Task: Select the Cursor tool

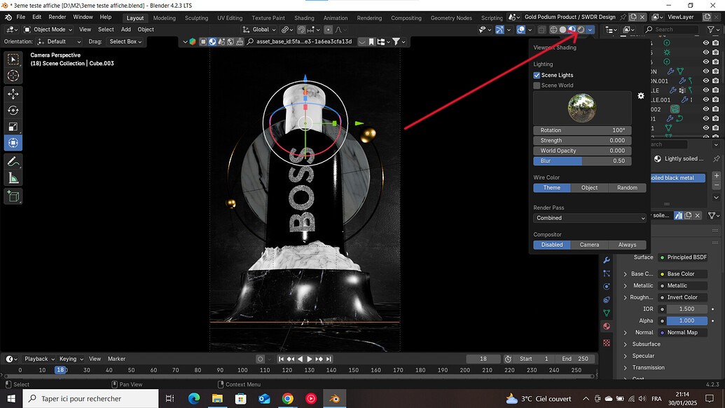Action: 13,76
